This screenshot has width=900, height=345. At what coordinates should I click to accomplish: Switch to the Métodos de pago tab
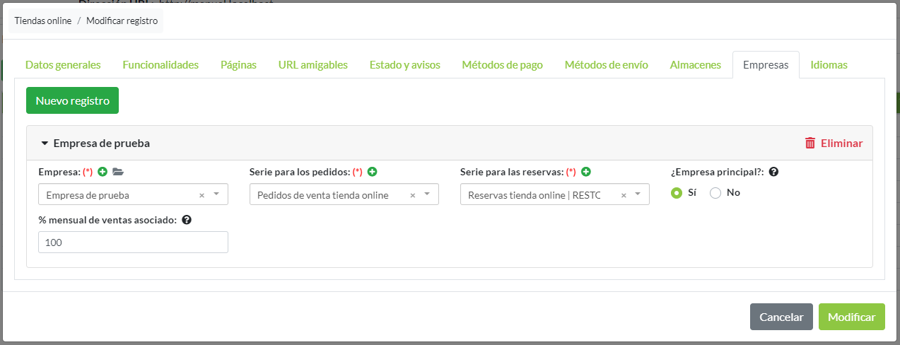click(x=502, y=65)
